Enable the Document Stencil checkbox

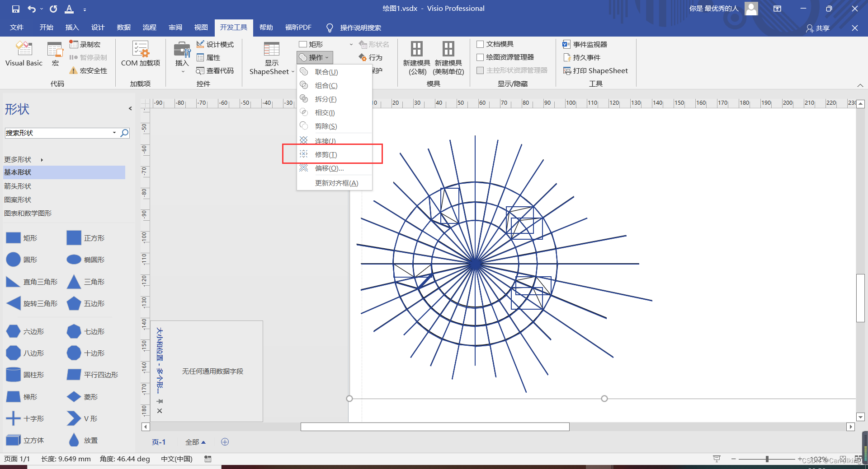pyautogui.click(x=481, y=44)
